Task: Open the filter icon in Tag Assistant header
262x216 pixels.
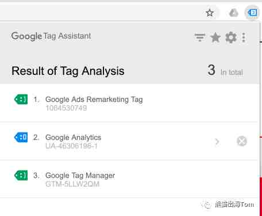Action: 200,37
